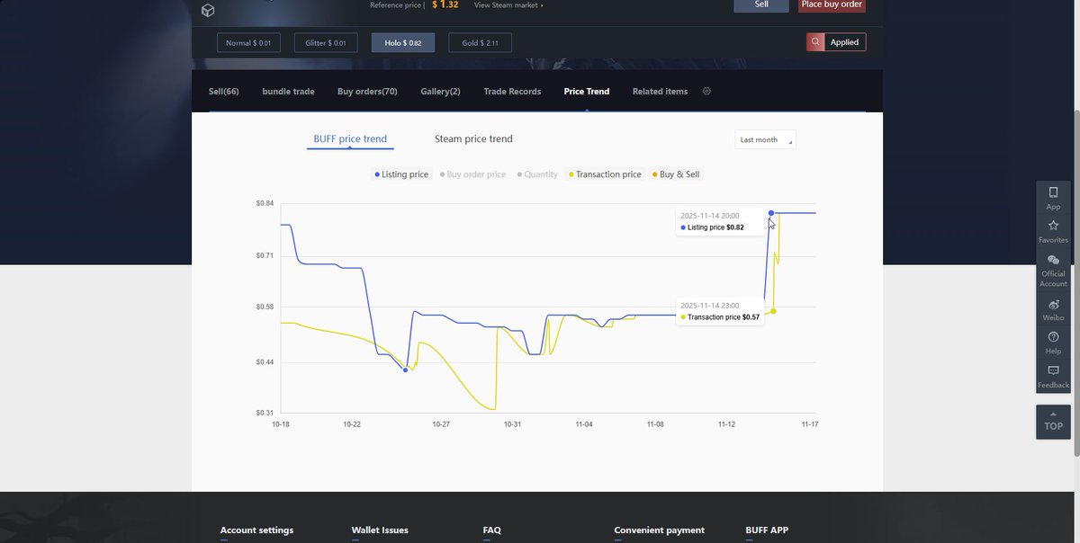Click the 10-18 date axis label

(x=281, y=424)
